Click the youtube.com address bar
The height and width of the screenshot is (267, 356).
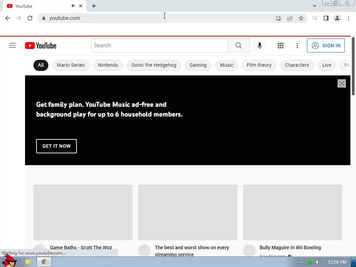click(157, 18)
